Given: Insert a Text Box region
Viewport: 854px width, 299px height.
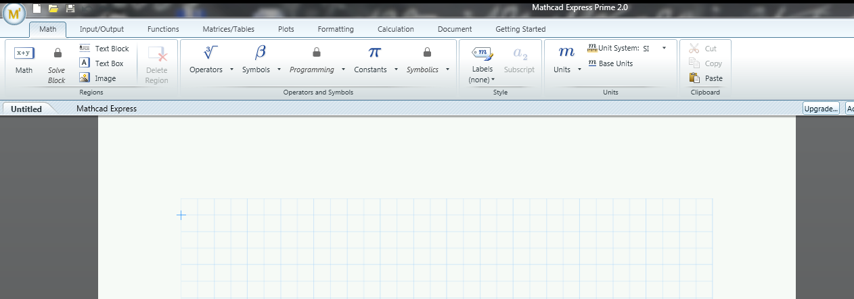Looking at the screenshot, I should click(x=102, y=63).
